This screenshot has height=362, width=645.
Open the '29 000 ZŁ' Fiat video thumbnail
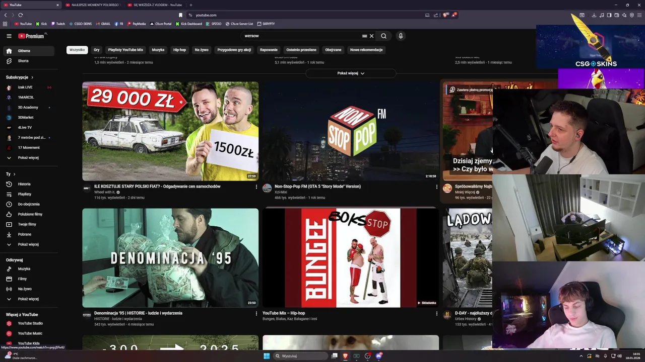[170, 131]
